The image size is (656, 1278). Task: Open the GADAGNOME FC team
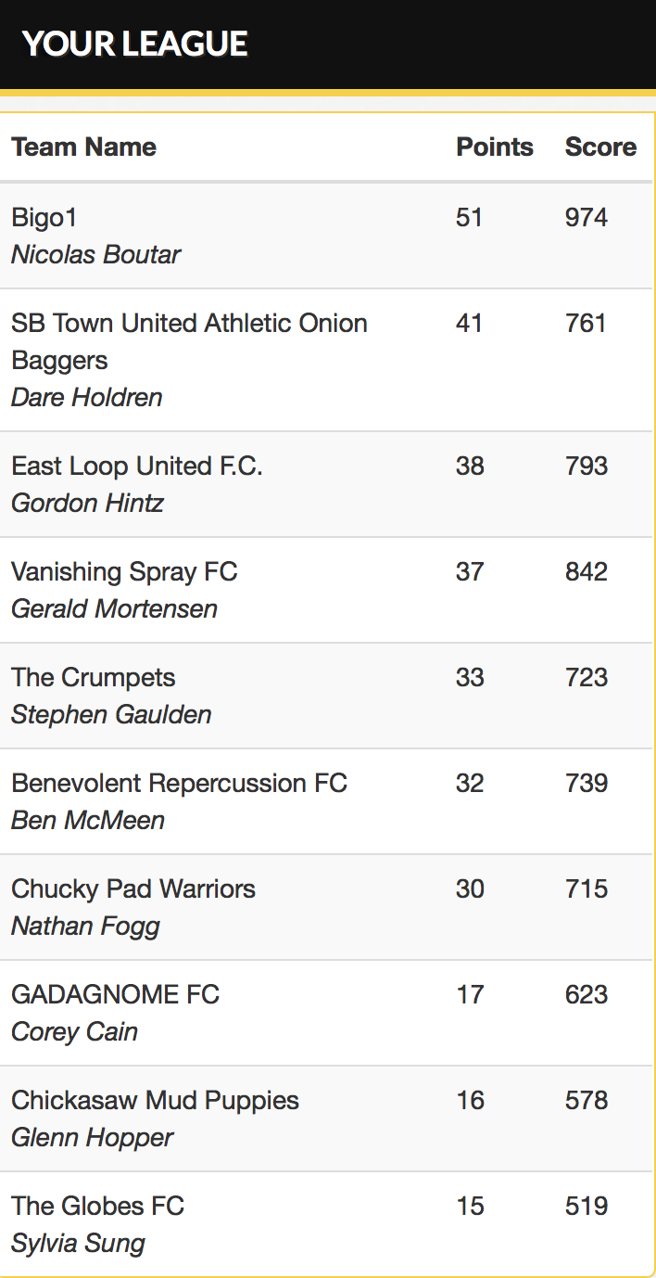[115, 994]
